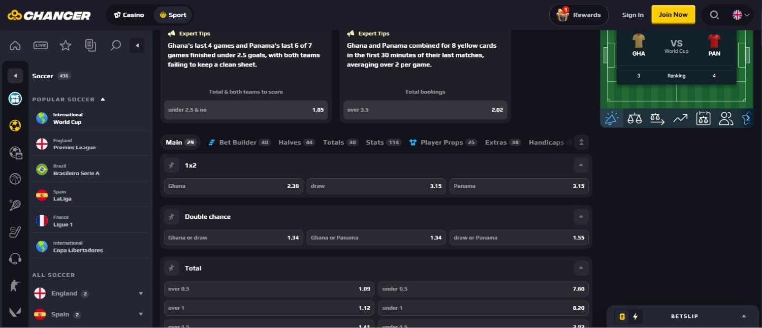Viewport: 762px width, 328px height.
Task: Open the LIVE events icon
Action: pos(41,45)
